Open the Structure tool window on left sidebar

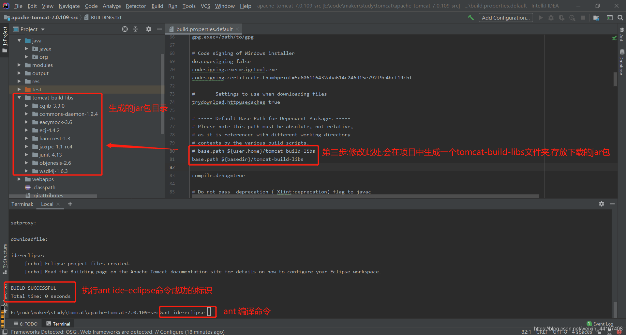[x=5, y=259]
